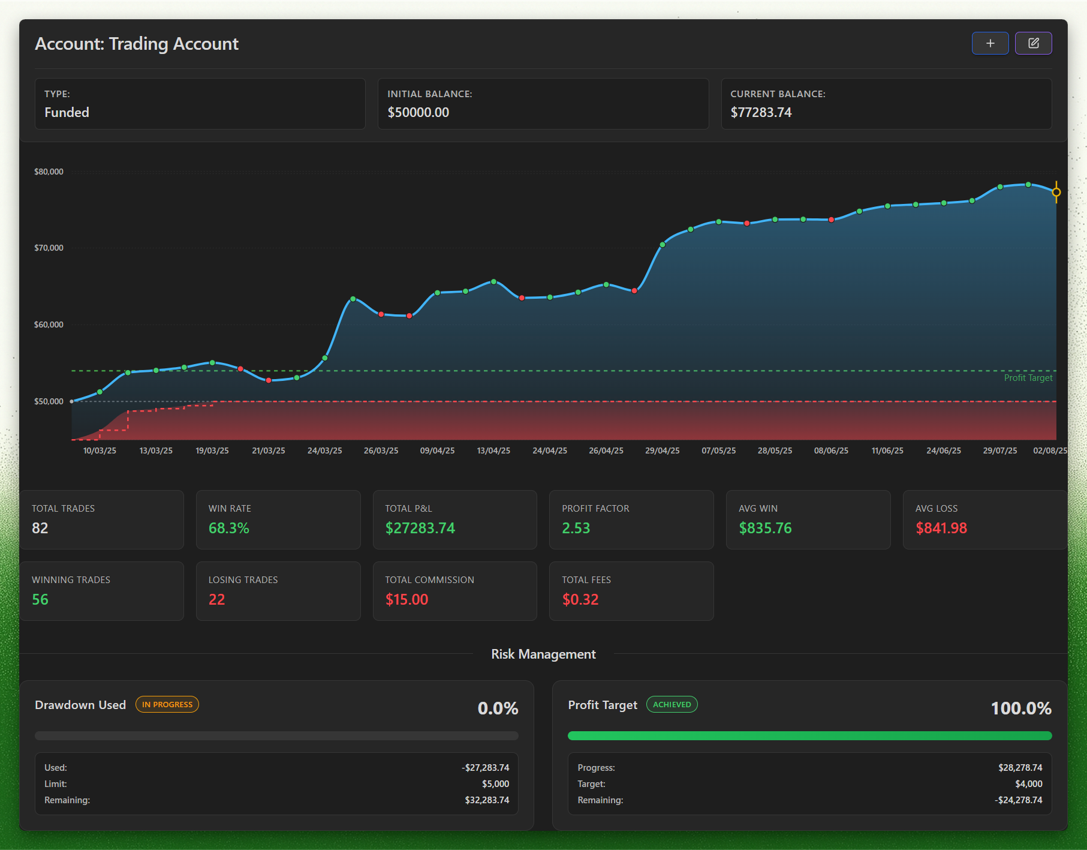The height and width of the screenshot is (850, 1087).
Task: Click the Winning Trades card
Action: [101, 591]
